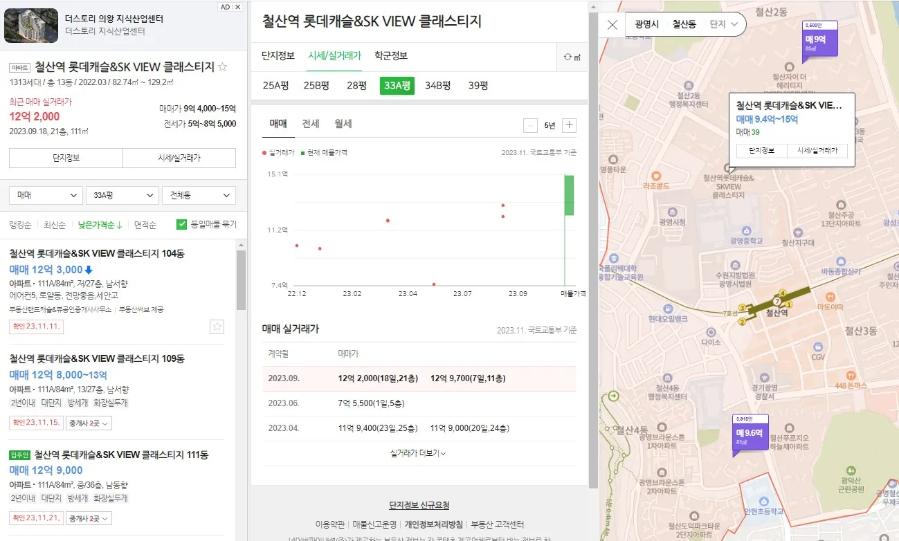Viewport: 899px width, 541px height.
Task: Click map popup 단지정보 button
Action: [x=761, y=150]
